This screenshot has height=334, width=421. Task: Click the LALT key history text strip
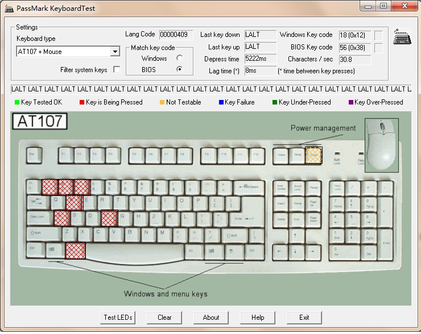(x=211, y=89)
